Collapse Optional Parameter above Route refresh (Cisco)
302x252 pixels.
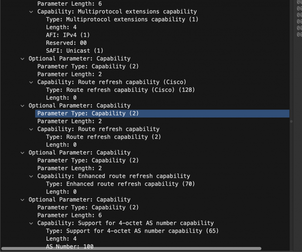tap(22, 58)
